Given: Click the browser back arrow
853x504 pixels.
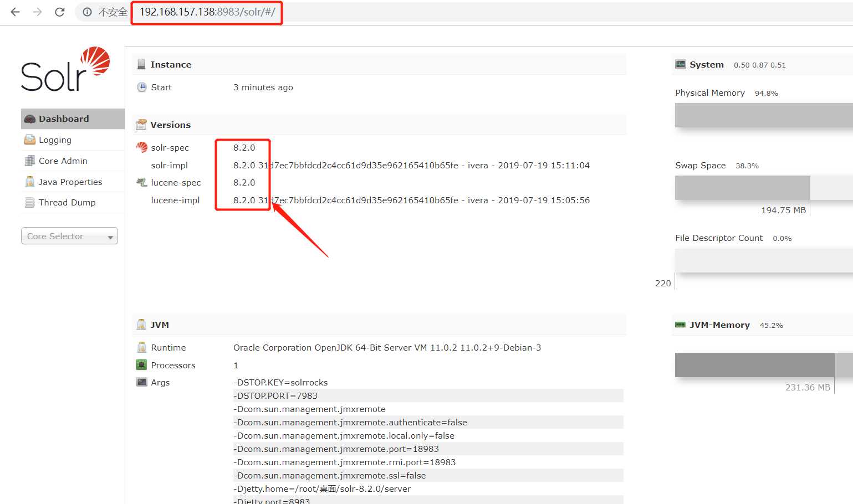Looking at the screenshot, I should tap(15, 12).
